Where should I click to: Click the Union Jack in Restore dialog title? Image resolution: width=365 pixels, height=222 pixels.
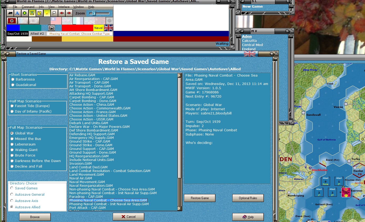pyautogui.click(x=250, y=54)
